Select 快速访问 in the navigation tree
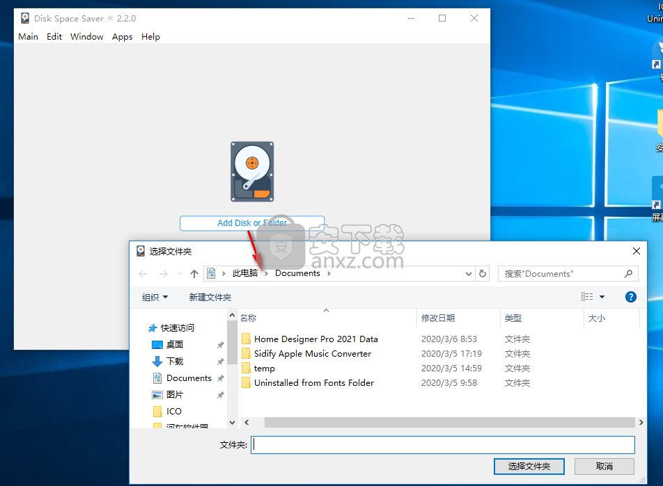 pyautogui.click(x=177, y=327)
